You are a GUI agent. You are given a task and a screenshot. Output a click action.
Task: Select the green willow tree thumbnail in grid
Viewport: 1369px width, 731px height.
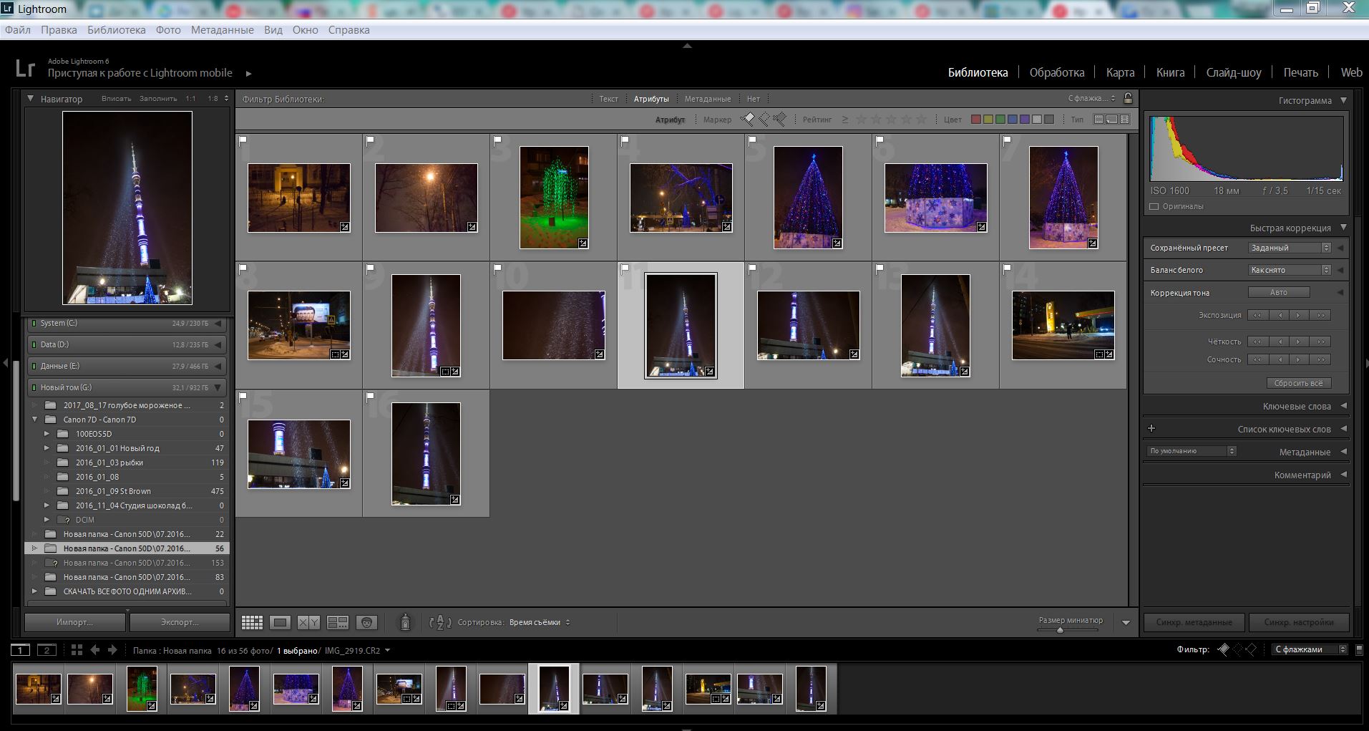554,198
